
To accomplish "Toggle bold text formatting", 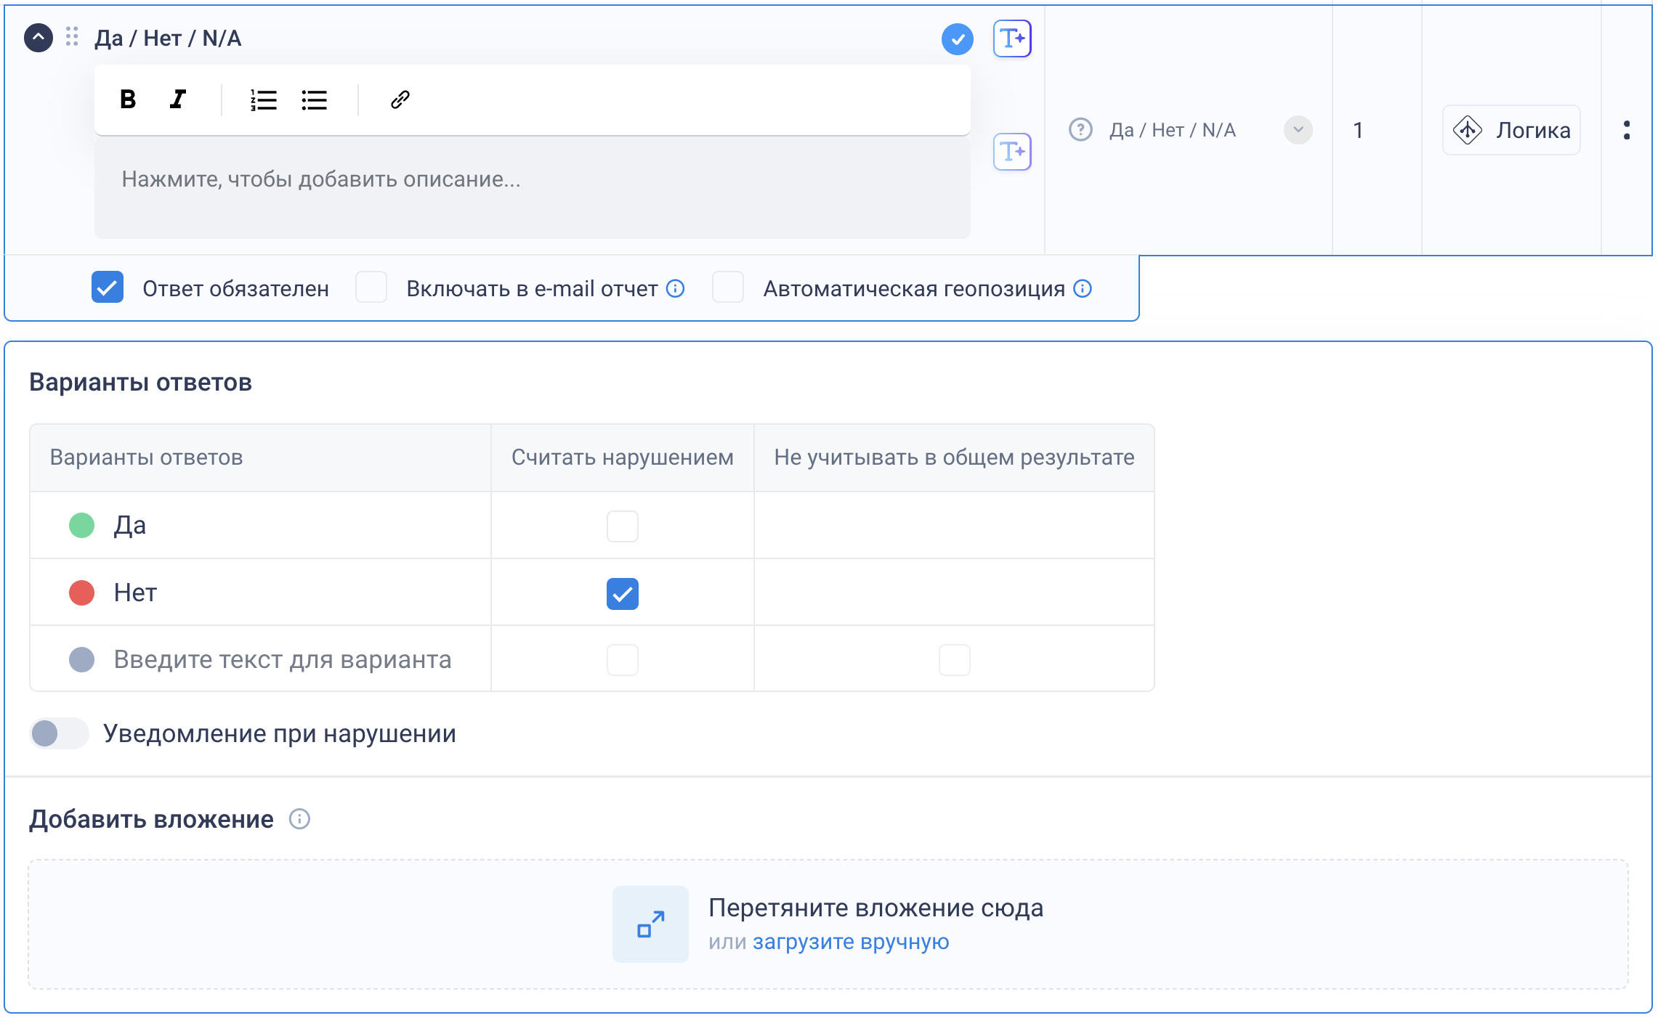I will pyautogui.click(x=128, y=99).
